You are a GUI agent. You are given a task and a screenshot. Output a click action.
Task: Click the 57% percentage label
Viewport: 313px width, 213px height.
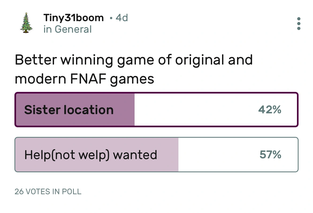270,155
